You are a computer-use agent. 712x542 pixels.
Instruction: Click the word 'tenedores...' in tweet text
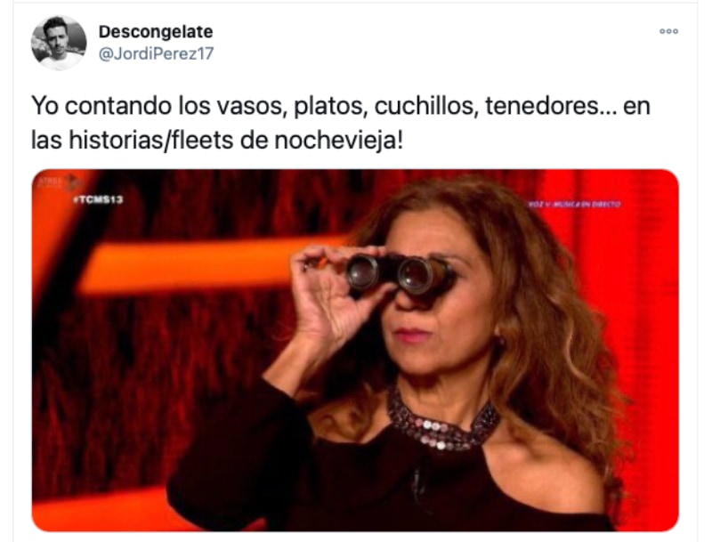tap(551, 106)
